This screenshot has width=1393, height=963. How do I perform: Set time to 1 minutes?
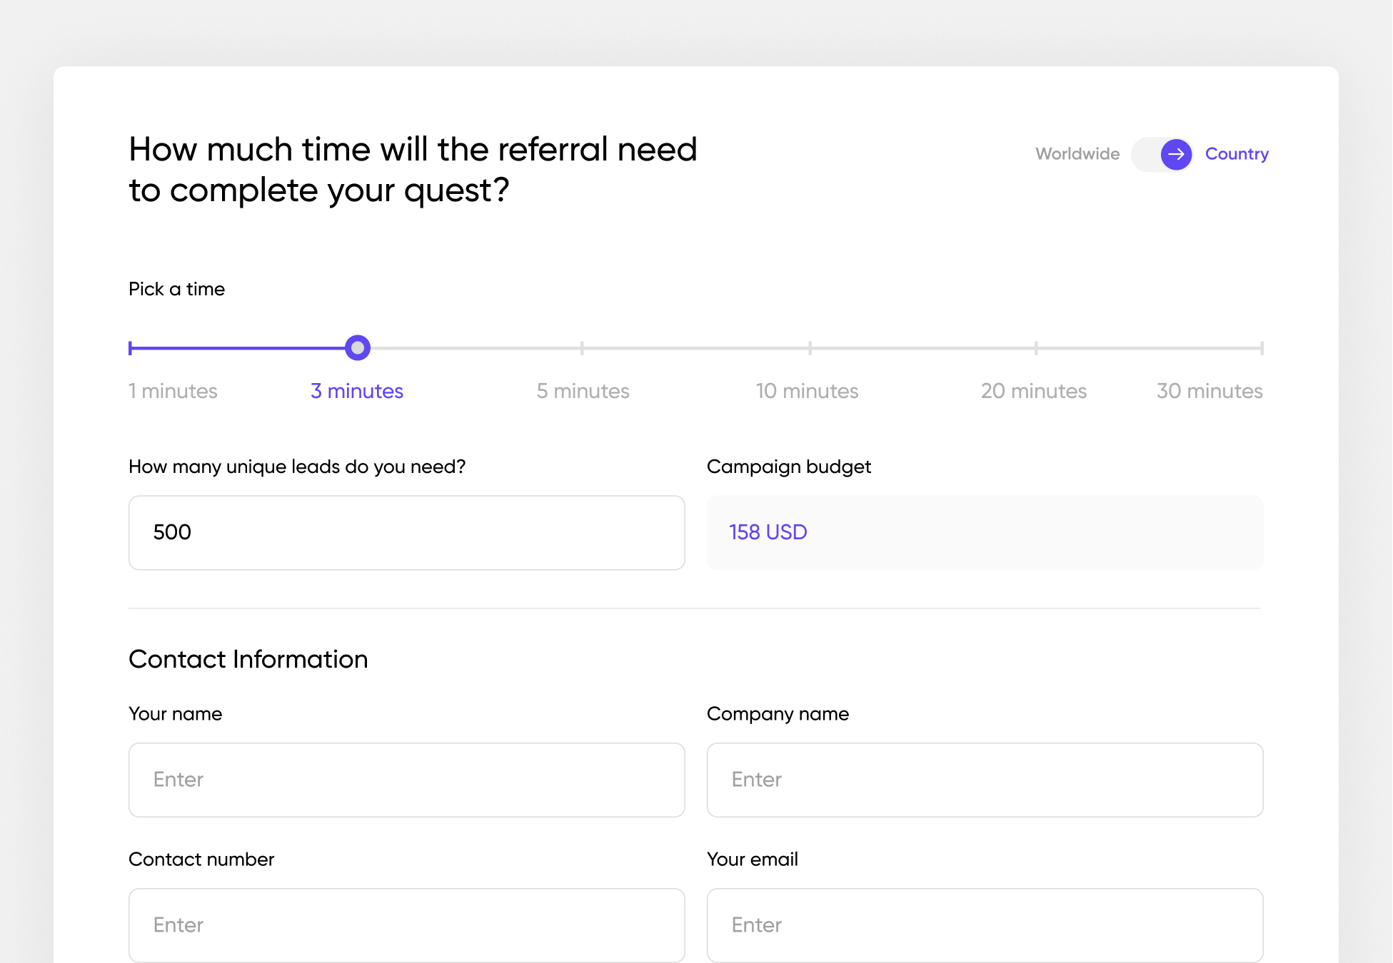[x=173, y=391]
